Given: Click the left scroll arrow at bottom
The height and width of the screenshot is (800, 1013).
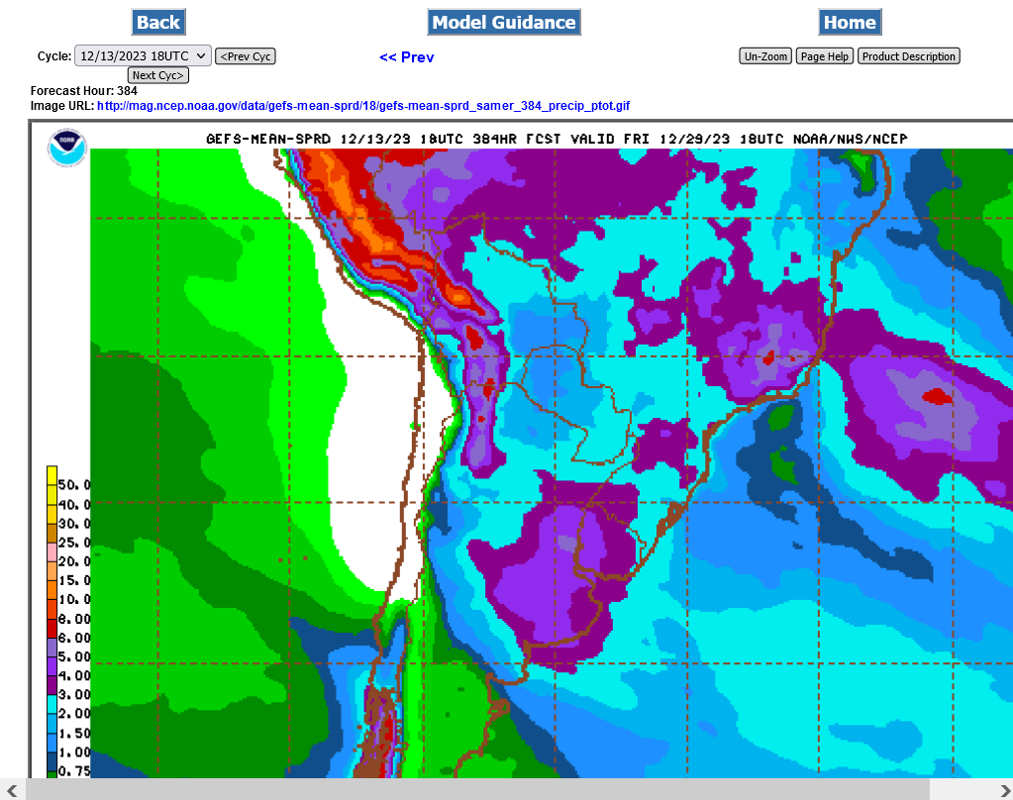Looking at the screenshot, I should pyautogui.click(x=11, y=789).
